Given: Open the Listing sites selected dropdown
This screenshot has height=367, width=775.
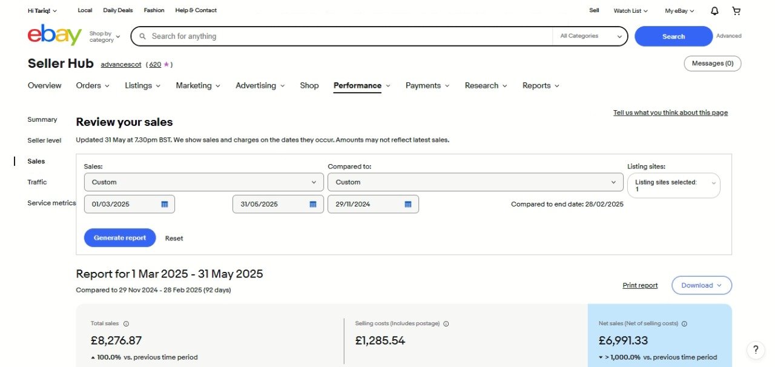Looking at the screenshot, I should click(x=673, y=186).
